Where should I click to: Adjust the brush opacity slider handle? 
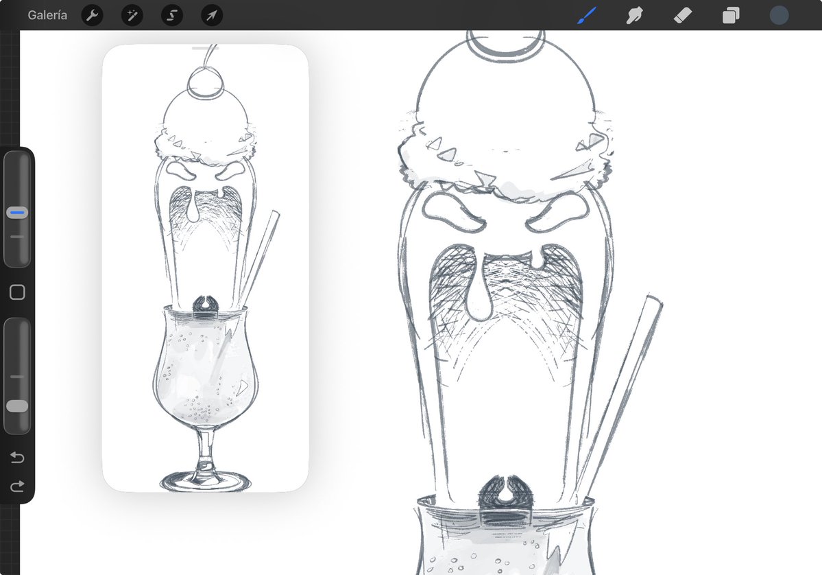tap(17, 406)
